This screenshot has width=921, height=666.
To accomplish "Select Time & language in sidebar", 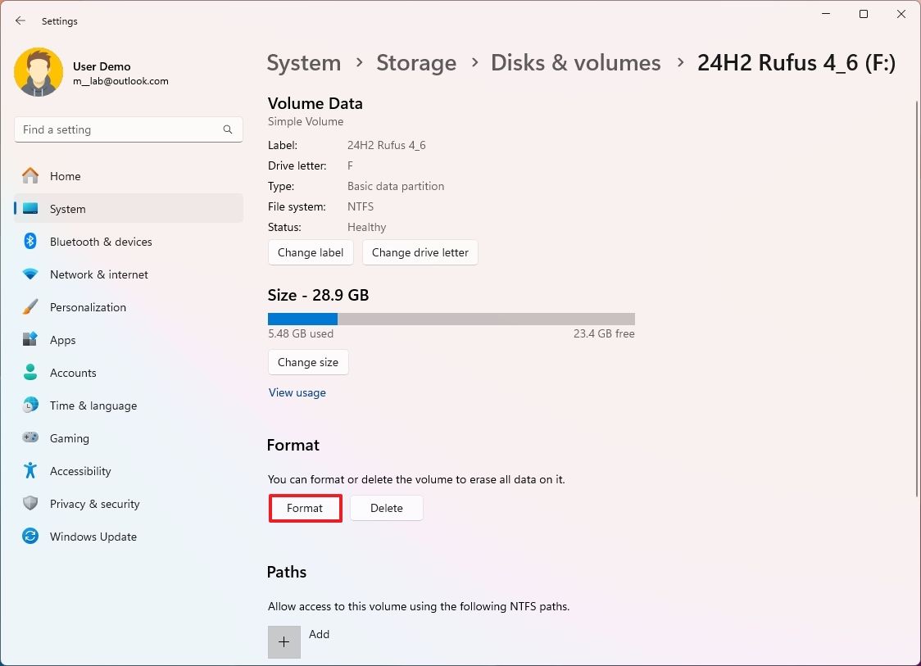I will (93, 405).
